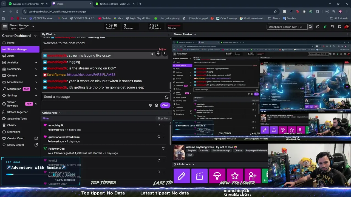This screenshot has width=351, height=197.
Task: Select Stream Manager in sidebar
Action: pos(20,49)
